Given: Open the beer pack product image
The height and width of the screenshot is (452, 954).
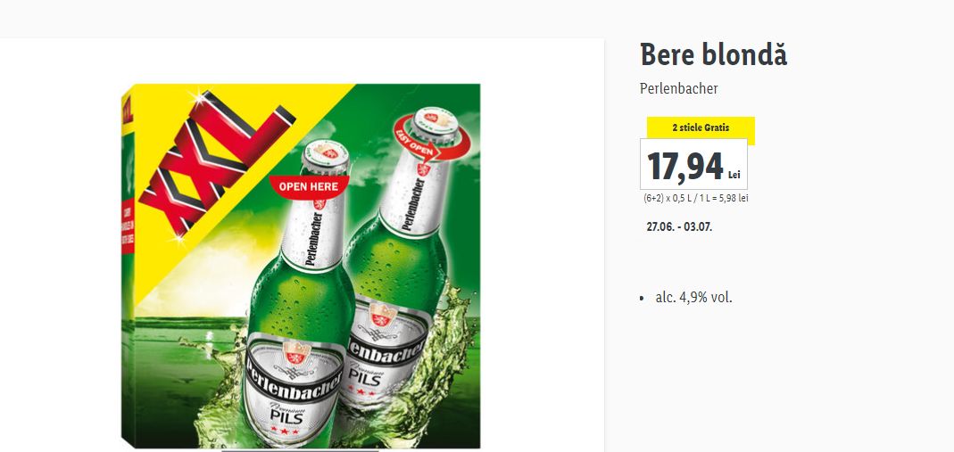Looking at the screenshot, I should coord(301,266).
